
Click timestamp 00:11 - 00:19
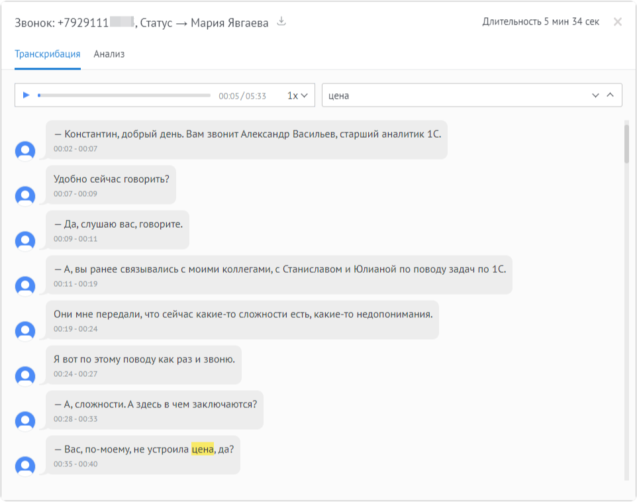coord(75,284)
